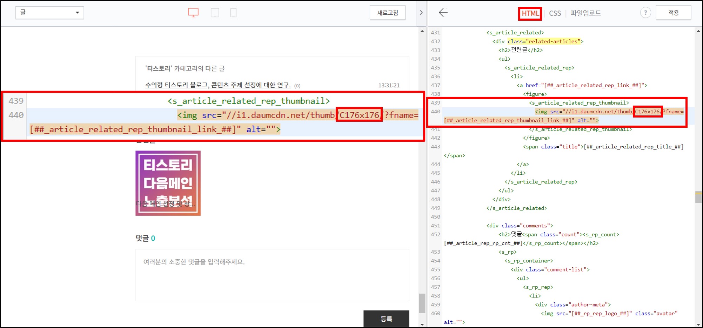Click the <s_rp_container> line 454
Viewport: 703px width, 328px height.
(x=529, y=261)
